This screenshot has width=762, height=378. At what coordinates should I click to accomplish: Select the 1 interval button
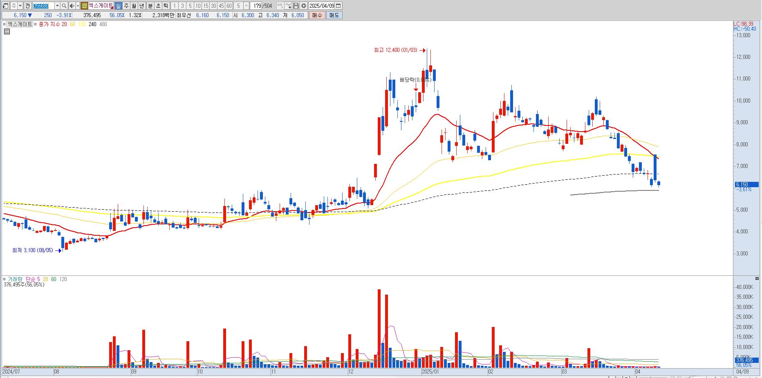point(175,6)
